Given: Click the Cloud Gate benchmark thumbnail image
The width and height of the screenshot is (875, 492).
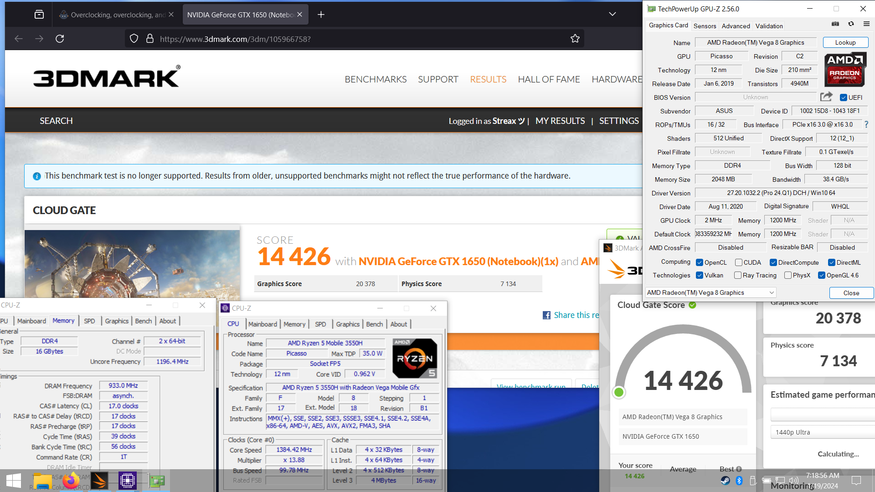Looking at the screenshot, I should click(x=132, y=264).
